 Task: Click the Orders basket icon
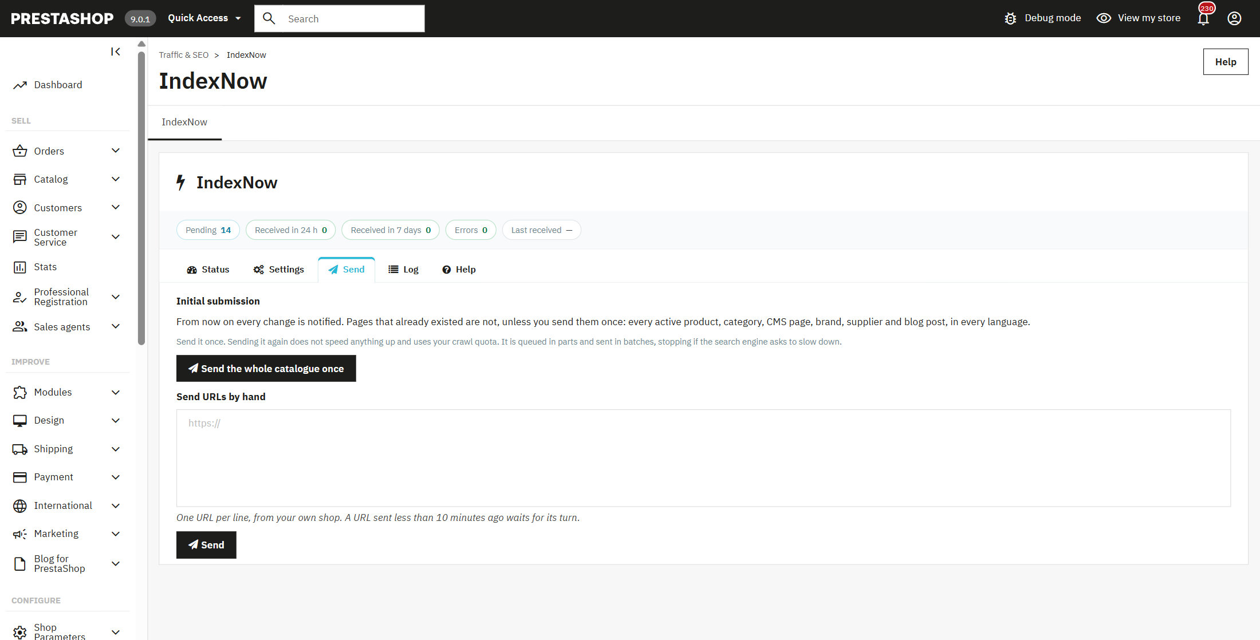pos(20,151)
